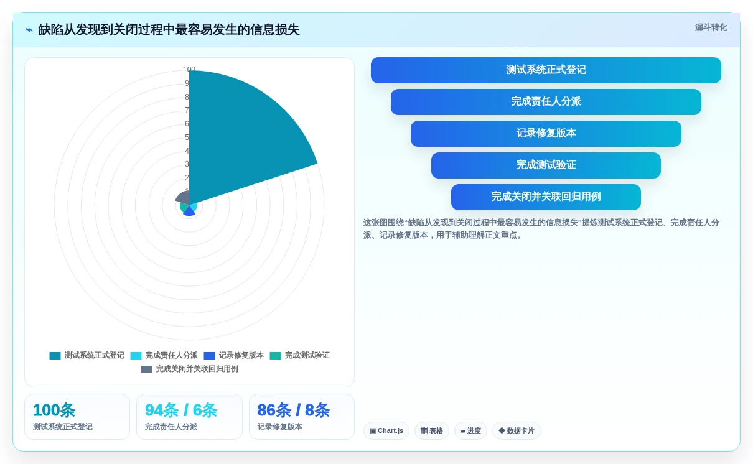Click legend label 完成责任人分派
This screenshot has width=753, height=464.
(172, 356)
